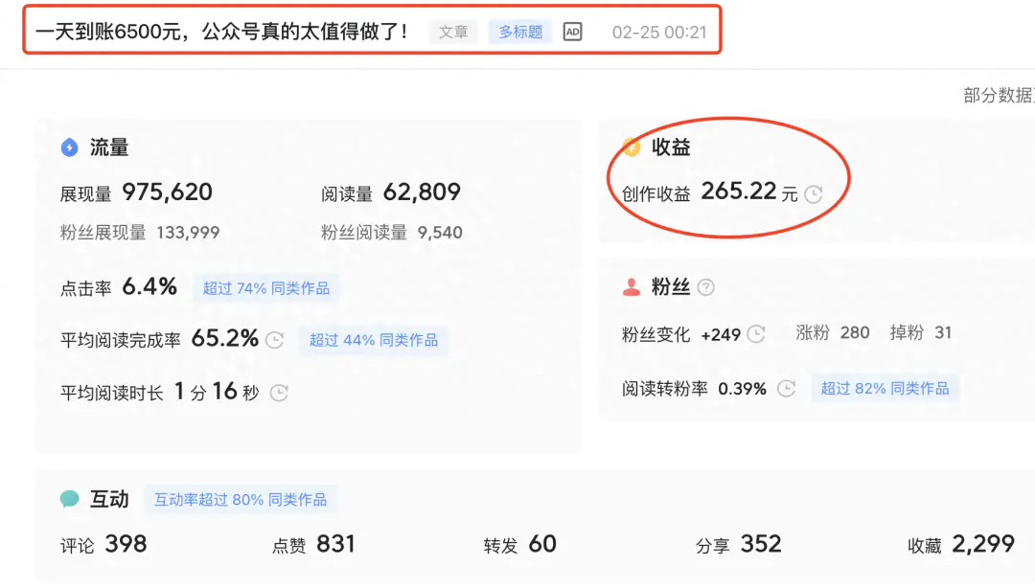Viewport: 1035px width, 588px height.
Task: Click the 阅读转粉率 value 0.39%
Action: (742, 389)
